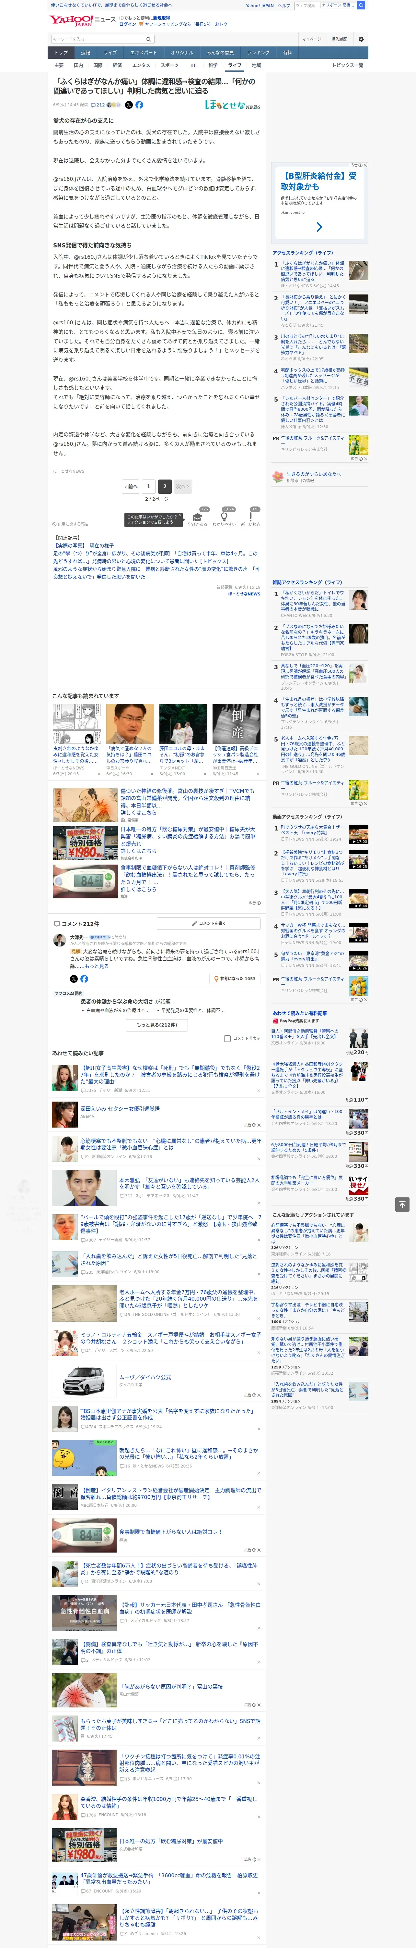Click the わかりやすい lightbulb reaction
Screen dimensions: 416x1948
point(224,517)
